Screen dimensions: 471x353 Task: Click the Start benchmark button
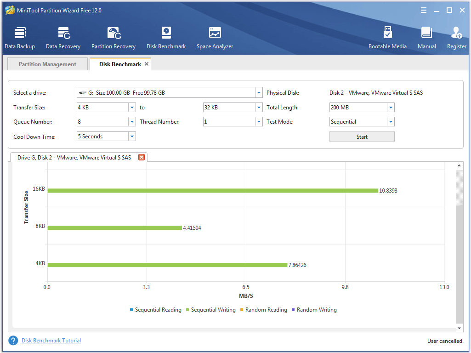click(x=362, y=137)
